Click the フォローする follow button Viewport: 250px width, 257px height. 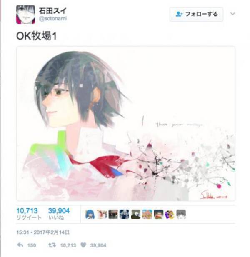click(196, 15)
